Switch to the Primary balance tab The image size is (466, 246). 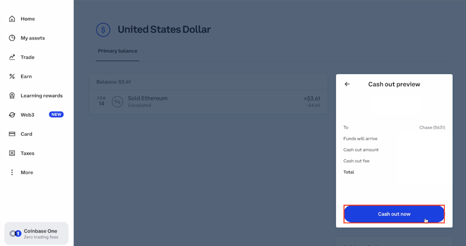pyautogui.click(x=117, y=51)
